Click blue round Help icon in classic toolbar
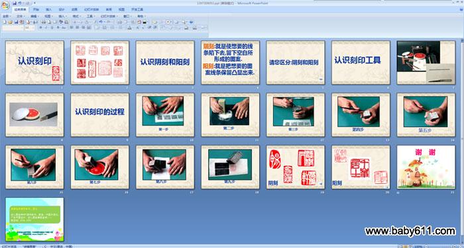 click(x=191, y=22)
